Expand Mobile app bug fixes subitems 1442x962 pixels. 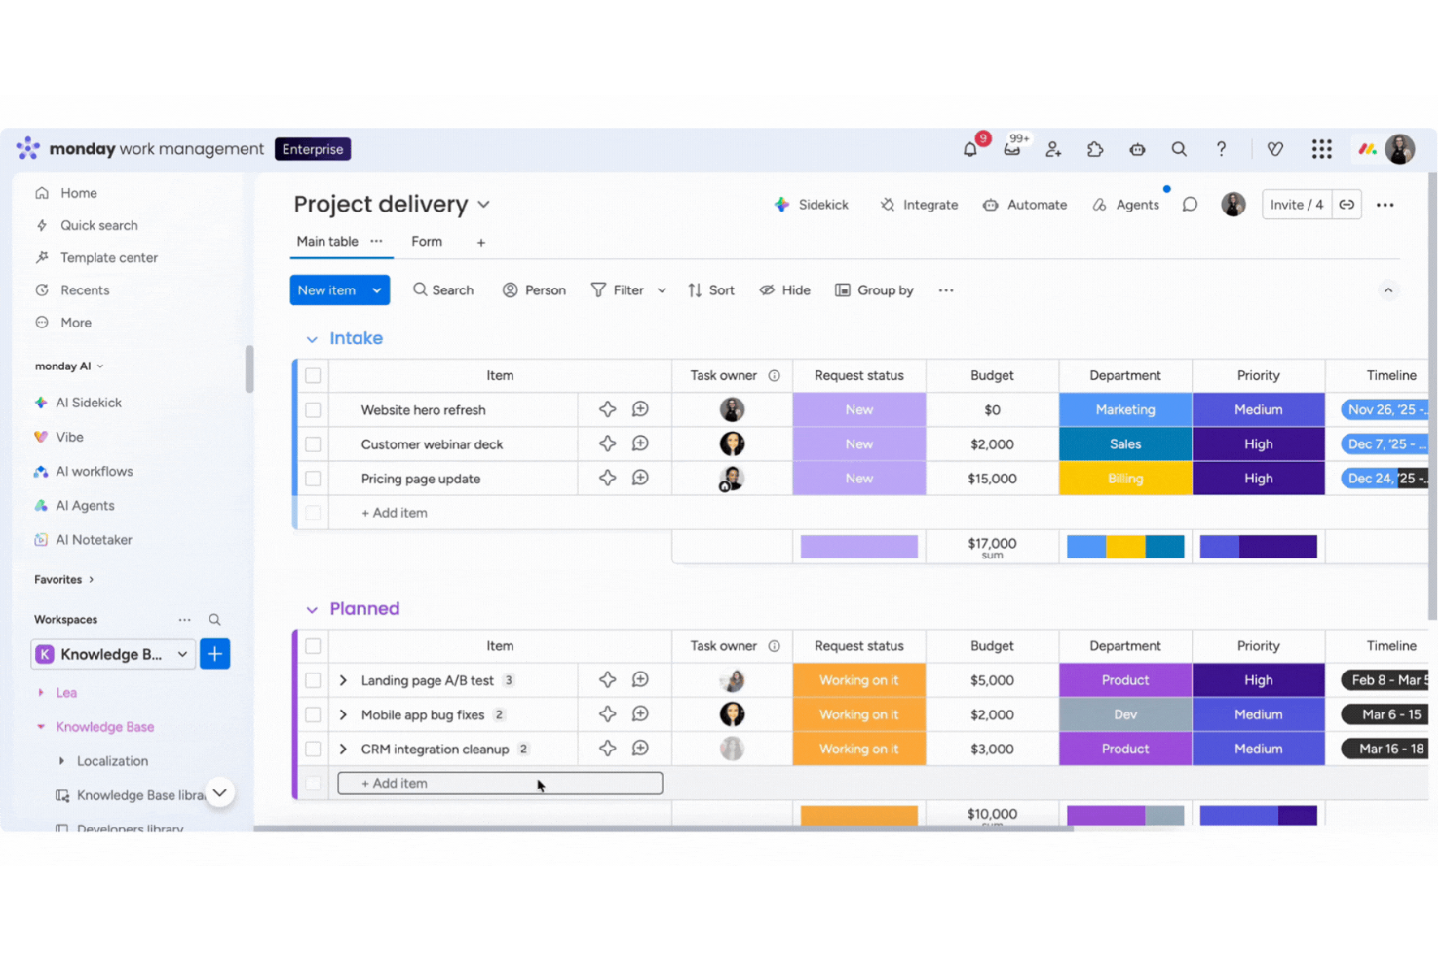pyautogui.click(x=343, y=714)
